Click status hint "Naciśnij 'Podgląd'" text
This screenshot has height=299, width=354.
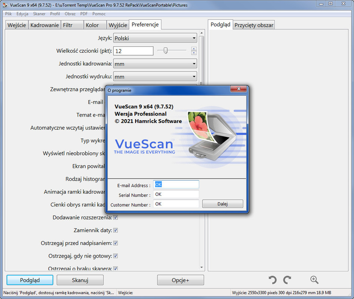click(x=59, y=293)
